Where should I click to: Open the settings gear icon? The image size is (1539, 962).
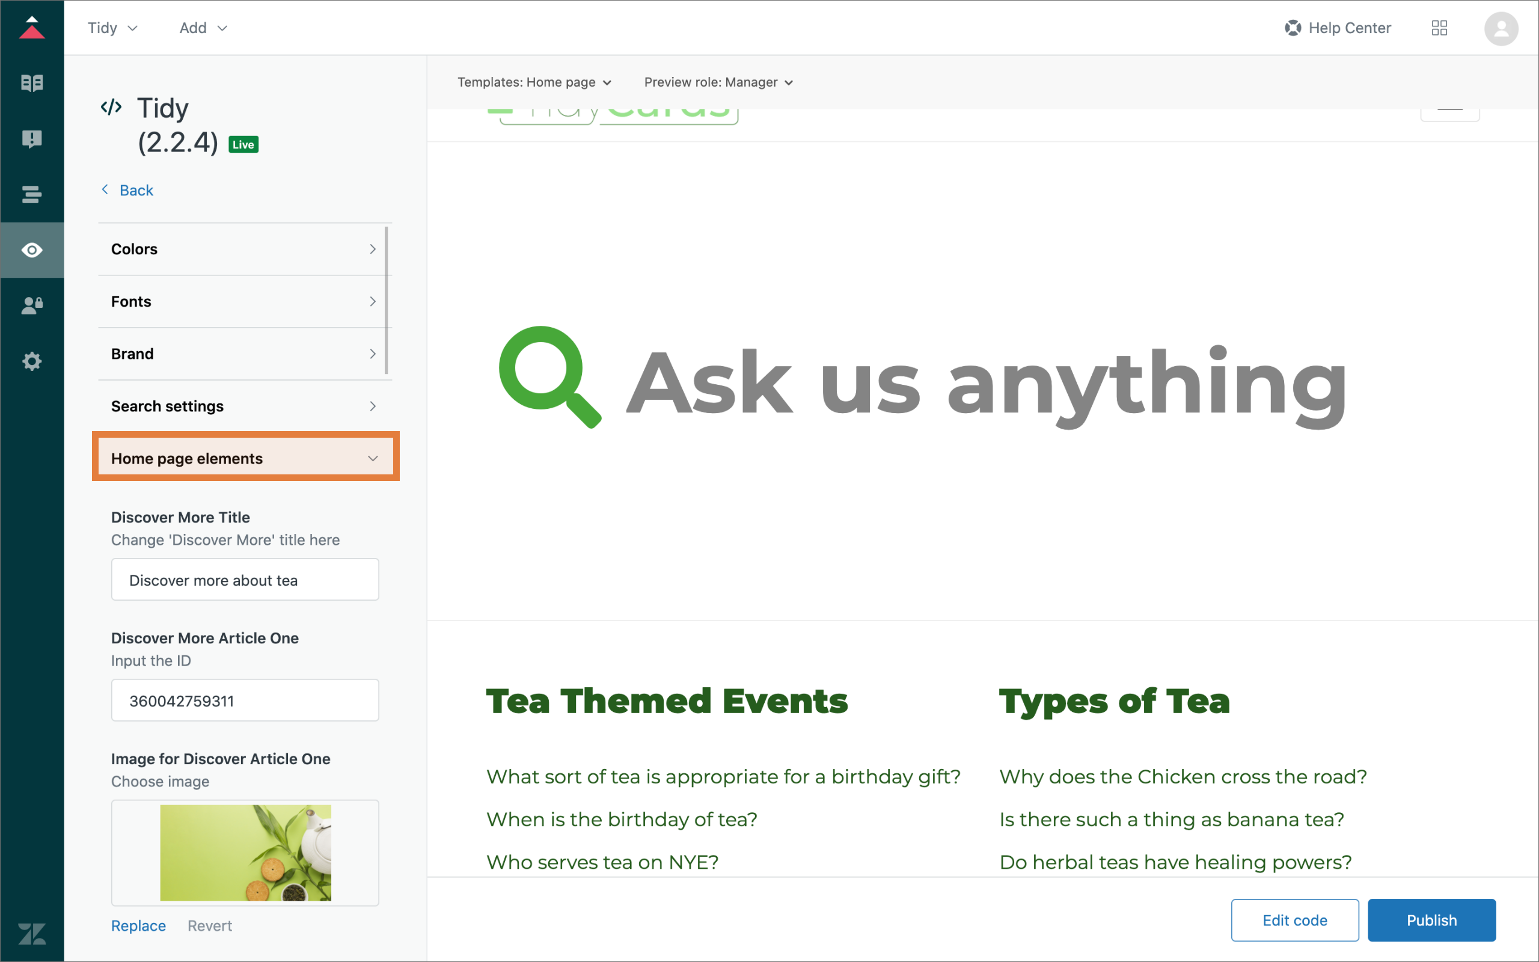[32, 361]
